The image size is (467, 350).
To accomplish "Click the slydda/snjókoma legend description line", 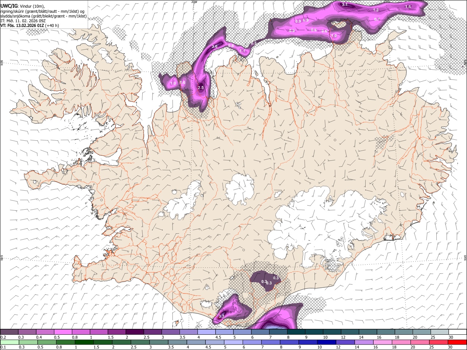I will pos(43,16).
